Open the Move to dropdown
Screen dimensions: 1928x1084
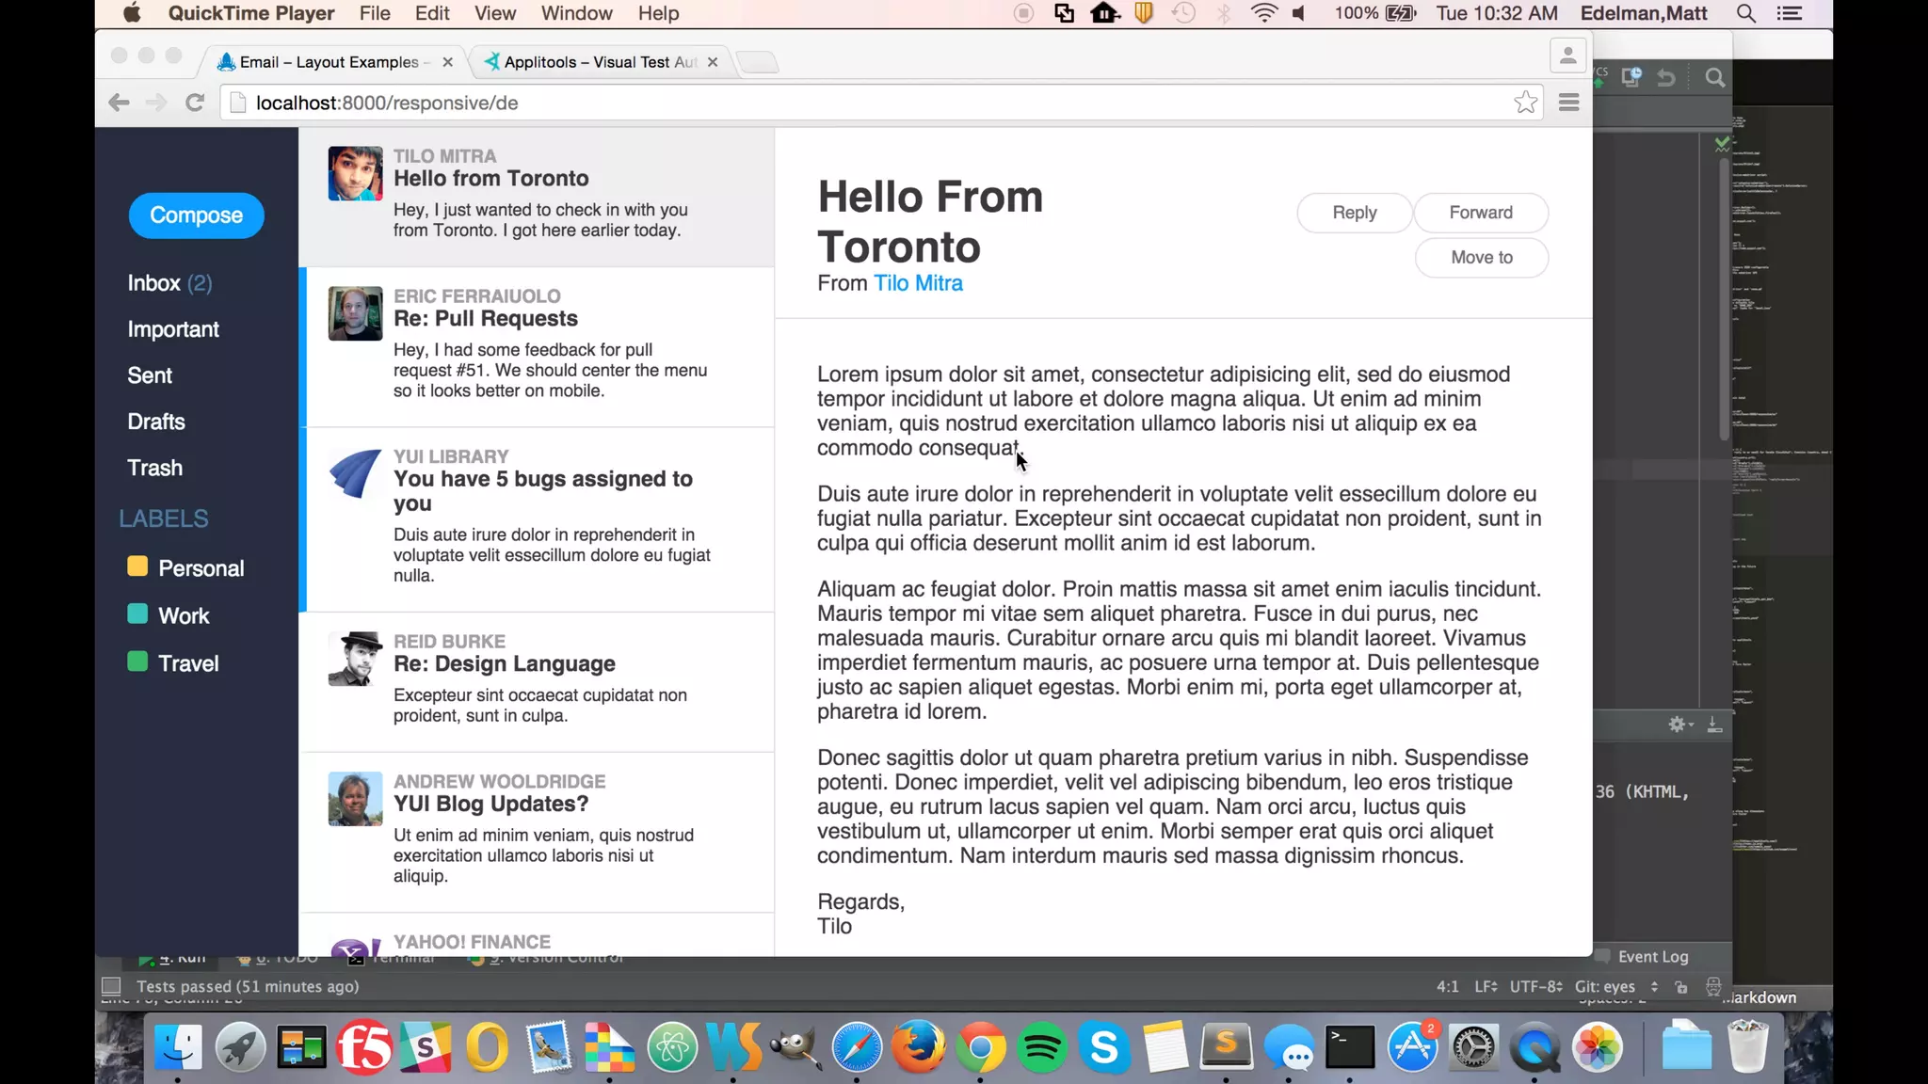(x=1481, y=258)
